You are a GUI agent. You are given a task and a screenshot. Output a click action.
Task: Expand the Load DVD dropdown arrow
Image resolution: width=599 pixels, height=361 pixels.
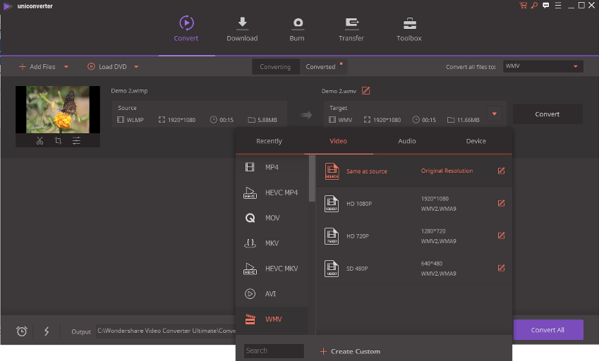pos(136,67)
